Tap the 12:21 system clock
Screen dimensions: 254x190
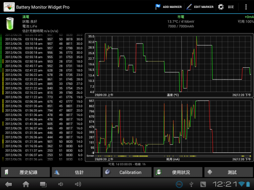[x=225, y=184]
